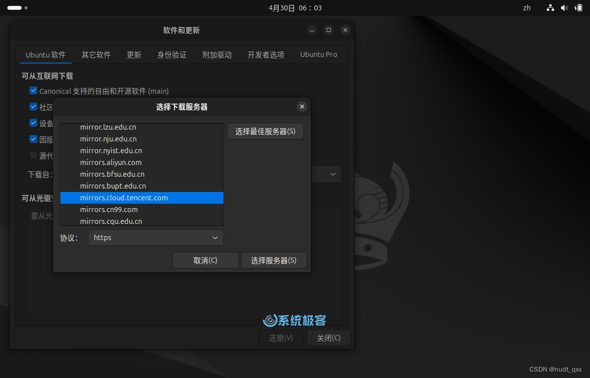The width and height of the screenshot is (590, 378).
Task: Select mirror.nyist.edu.cn server in list
Action: [x=142, y=151]
